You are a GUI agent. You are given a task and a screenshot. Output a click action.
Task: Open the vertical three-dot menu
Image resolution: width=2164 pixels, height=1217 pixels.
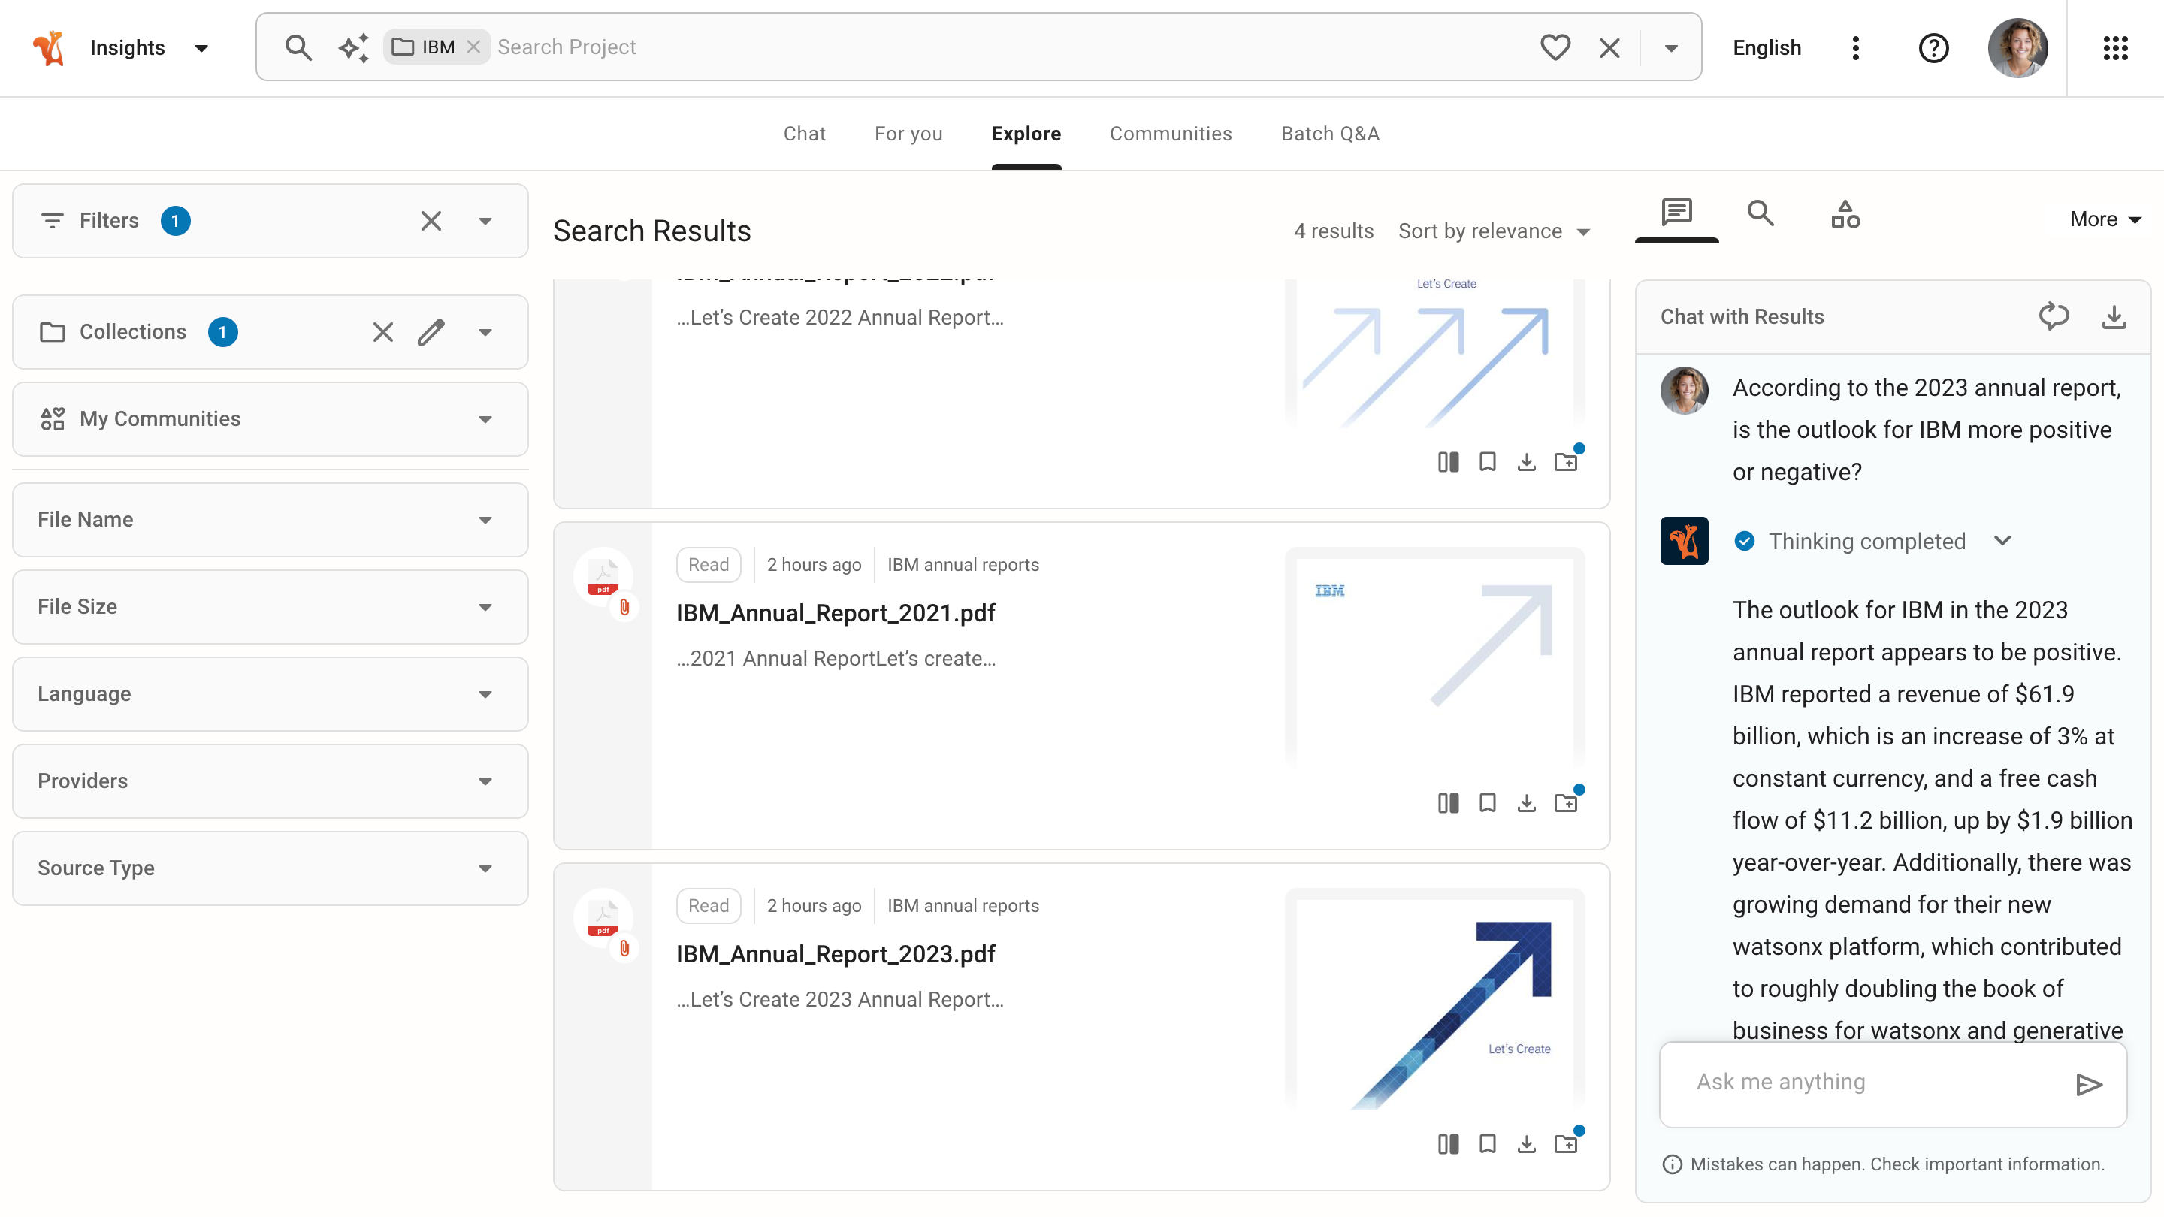[1856, 48]
